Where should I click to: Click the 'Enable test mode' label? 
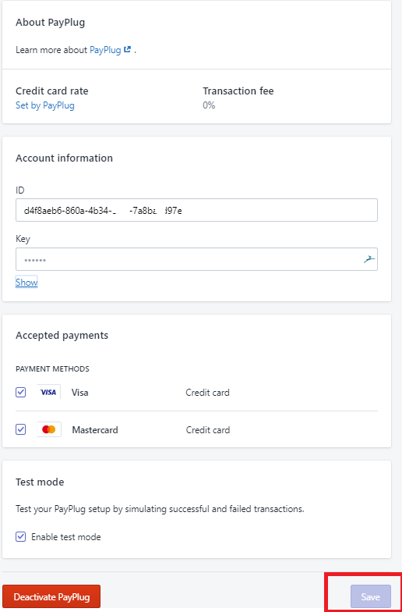65,537
